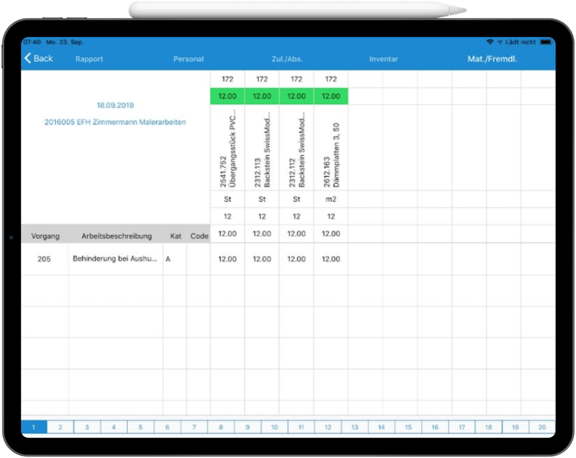Go to page 13
576x458 pixels.
[355, 427]
